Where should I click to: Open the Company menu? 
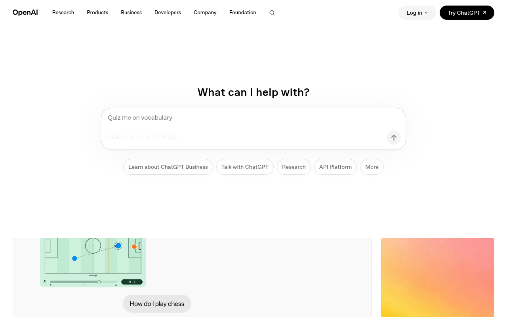pos(205,13)
